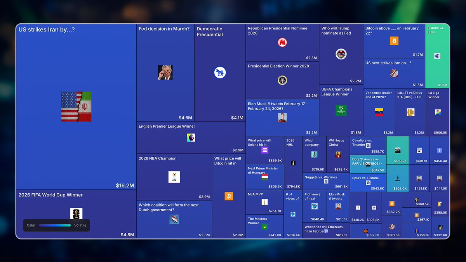Click the '2026 NBA Champion' title
466x262 pixels.
[158, 158]
